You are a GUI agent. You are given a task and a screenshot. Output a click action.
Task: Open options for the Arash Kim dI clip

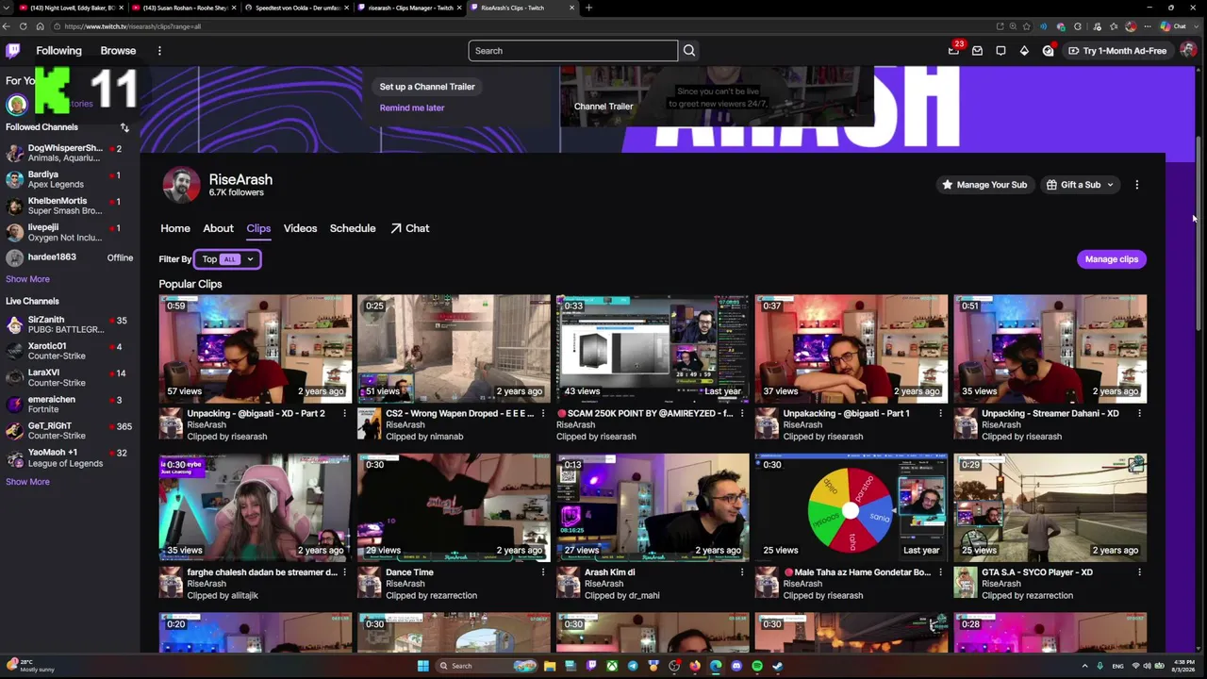pos(741,572)
